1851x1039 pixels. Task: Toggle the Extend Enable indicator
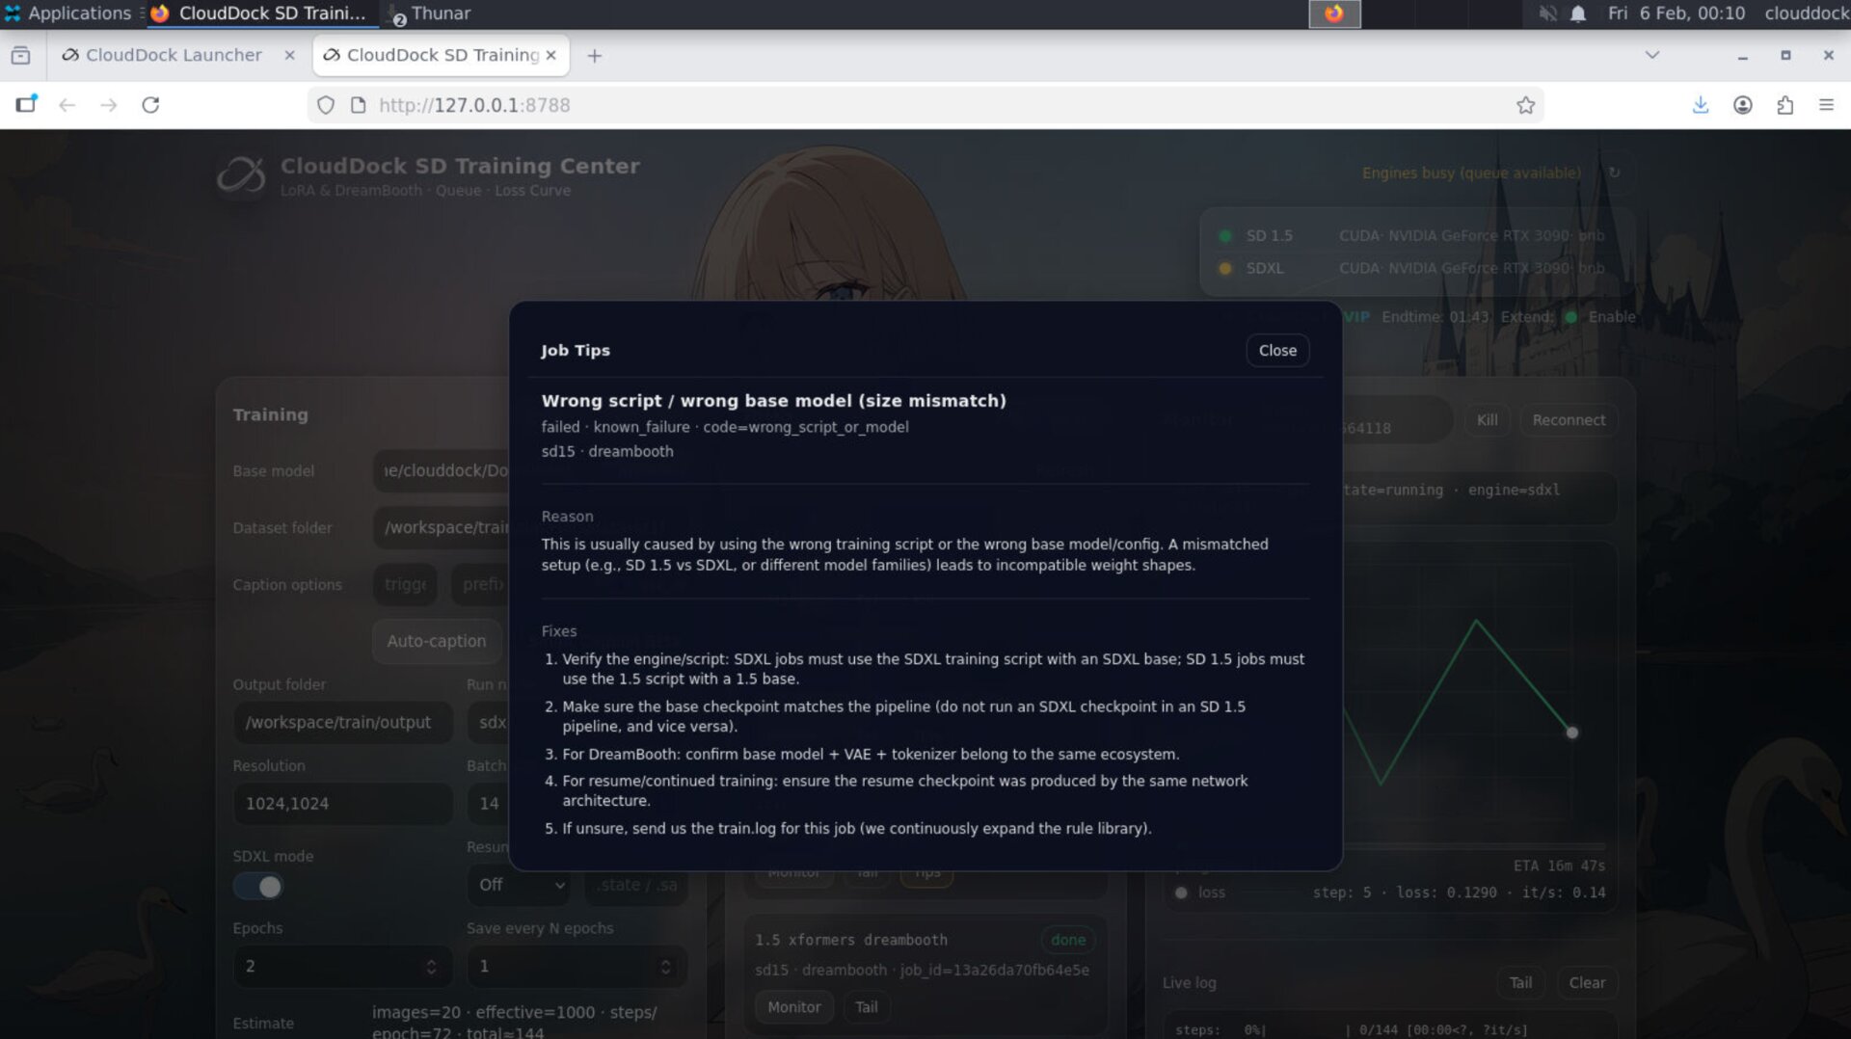pyautogui.click(x=1571, y=317)
